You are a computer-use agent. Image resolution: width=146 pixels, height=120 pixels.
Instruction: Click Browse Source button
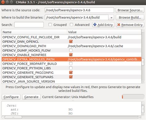point(130,10)
